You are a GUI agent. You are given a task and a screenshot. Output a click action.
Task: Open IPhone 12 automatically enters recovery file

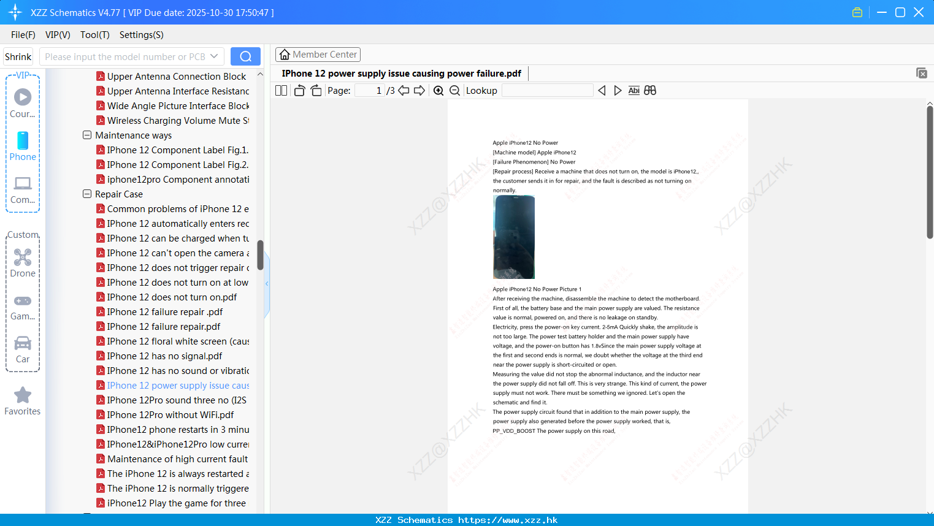(x=173, y=223)
